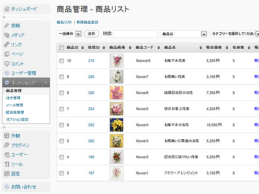The height and width of the screenshot is (194, 259).
Task: Click price 4,200円 cell
Action: click(x=213, y=109)
